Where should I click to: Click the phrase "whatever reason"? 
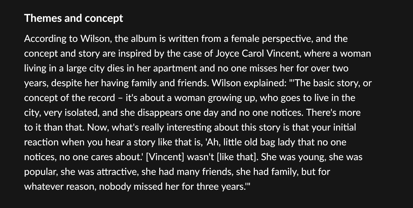tap(59, 187)
